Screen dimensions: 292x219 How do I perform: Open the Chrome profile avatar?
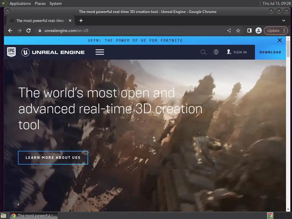[258, 31]
